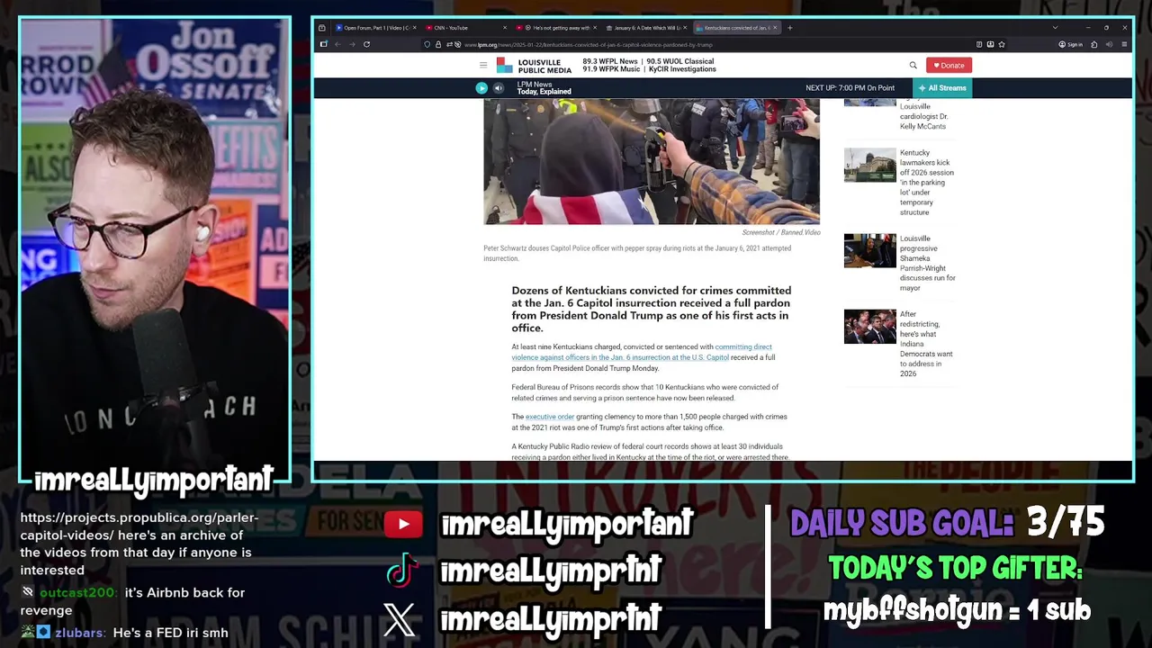Image resolution: width=1152 pixels, height=648 pixels.
Task: Go forward in browser history
Action: (x=352, y=44)
